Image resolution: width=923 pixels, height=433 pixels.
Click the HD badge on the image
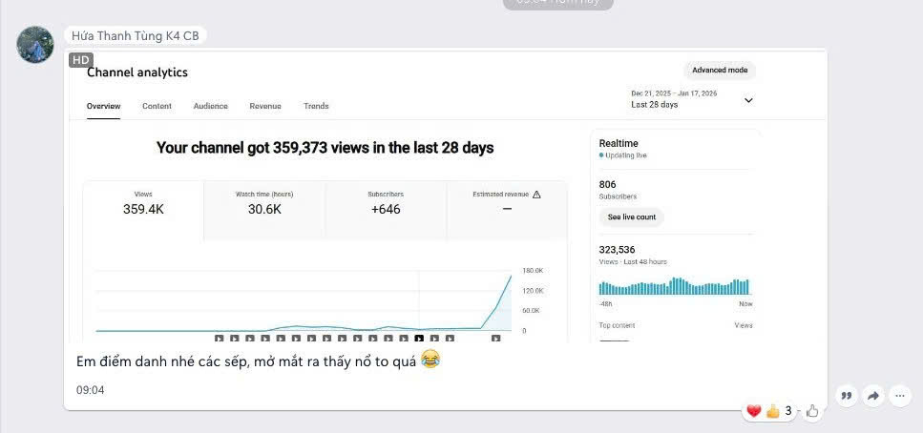pos(81,60)
